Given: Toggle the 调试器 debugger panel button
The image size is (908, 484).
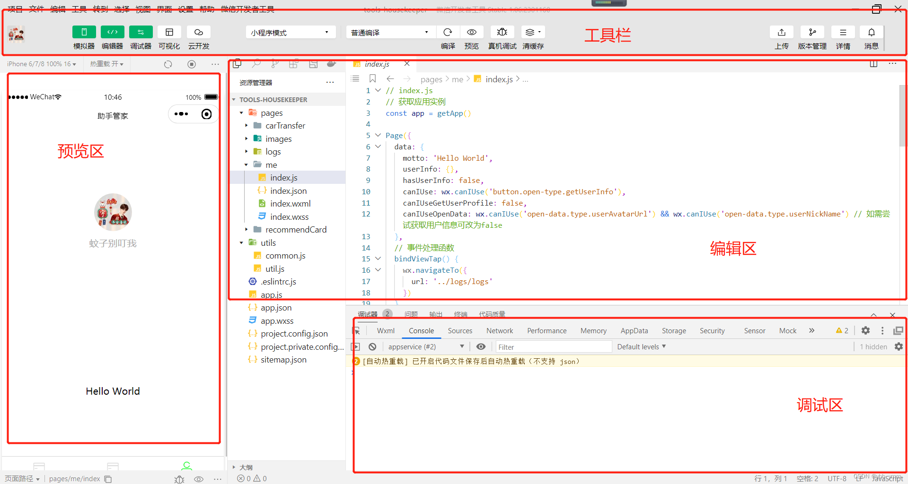Looking at the screenshot, I should [141, 32].
